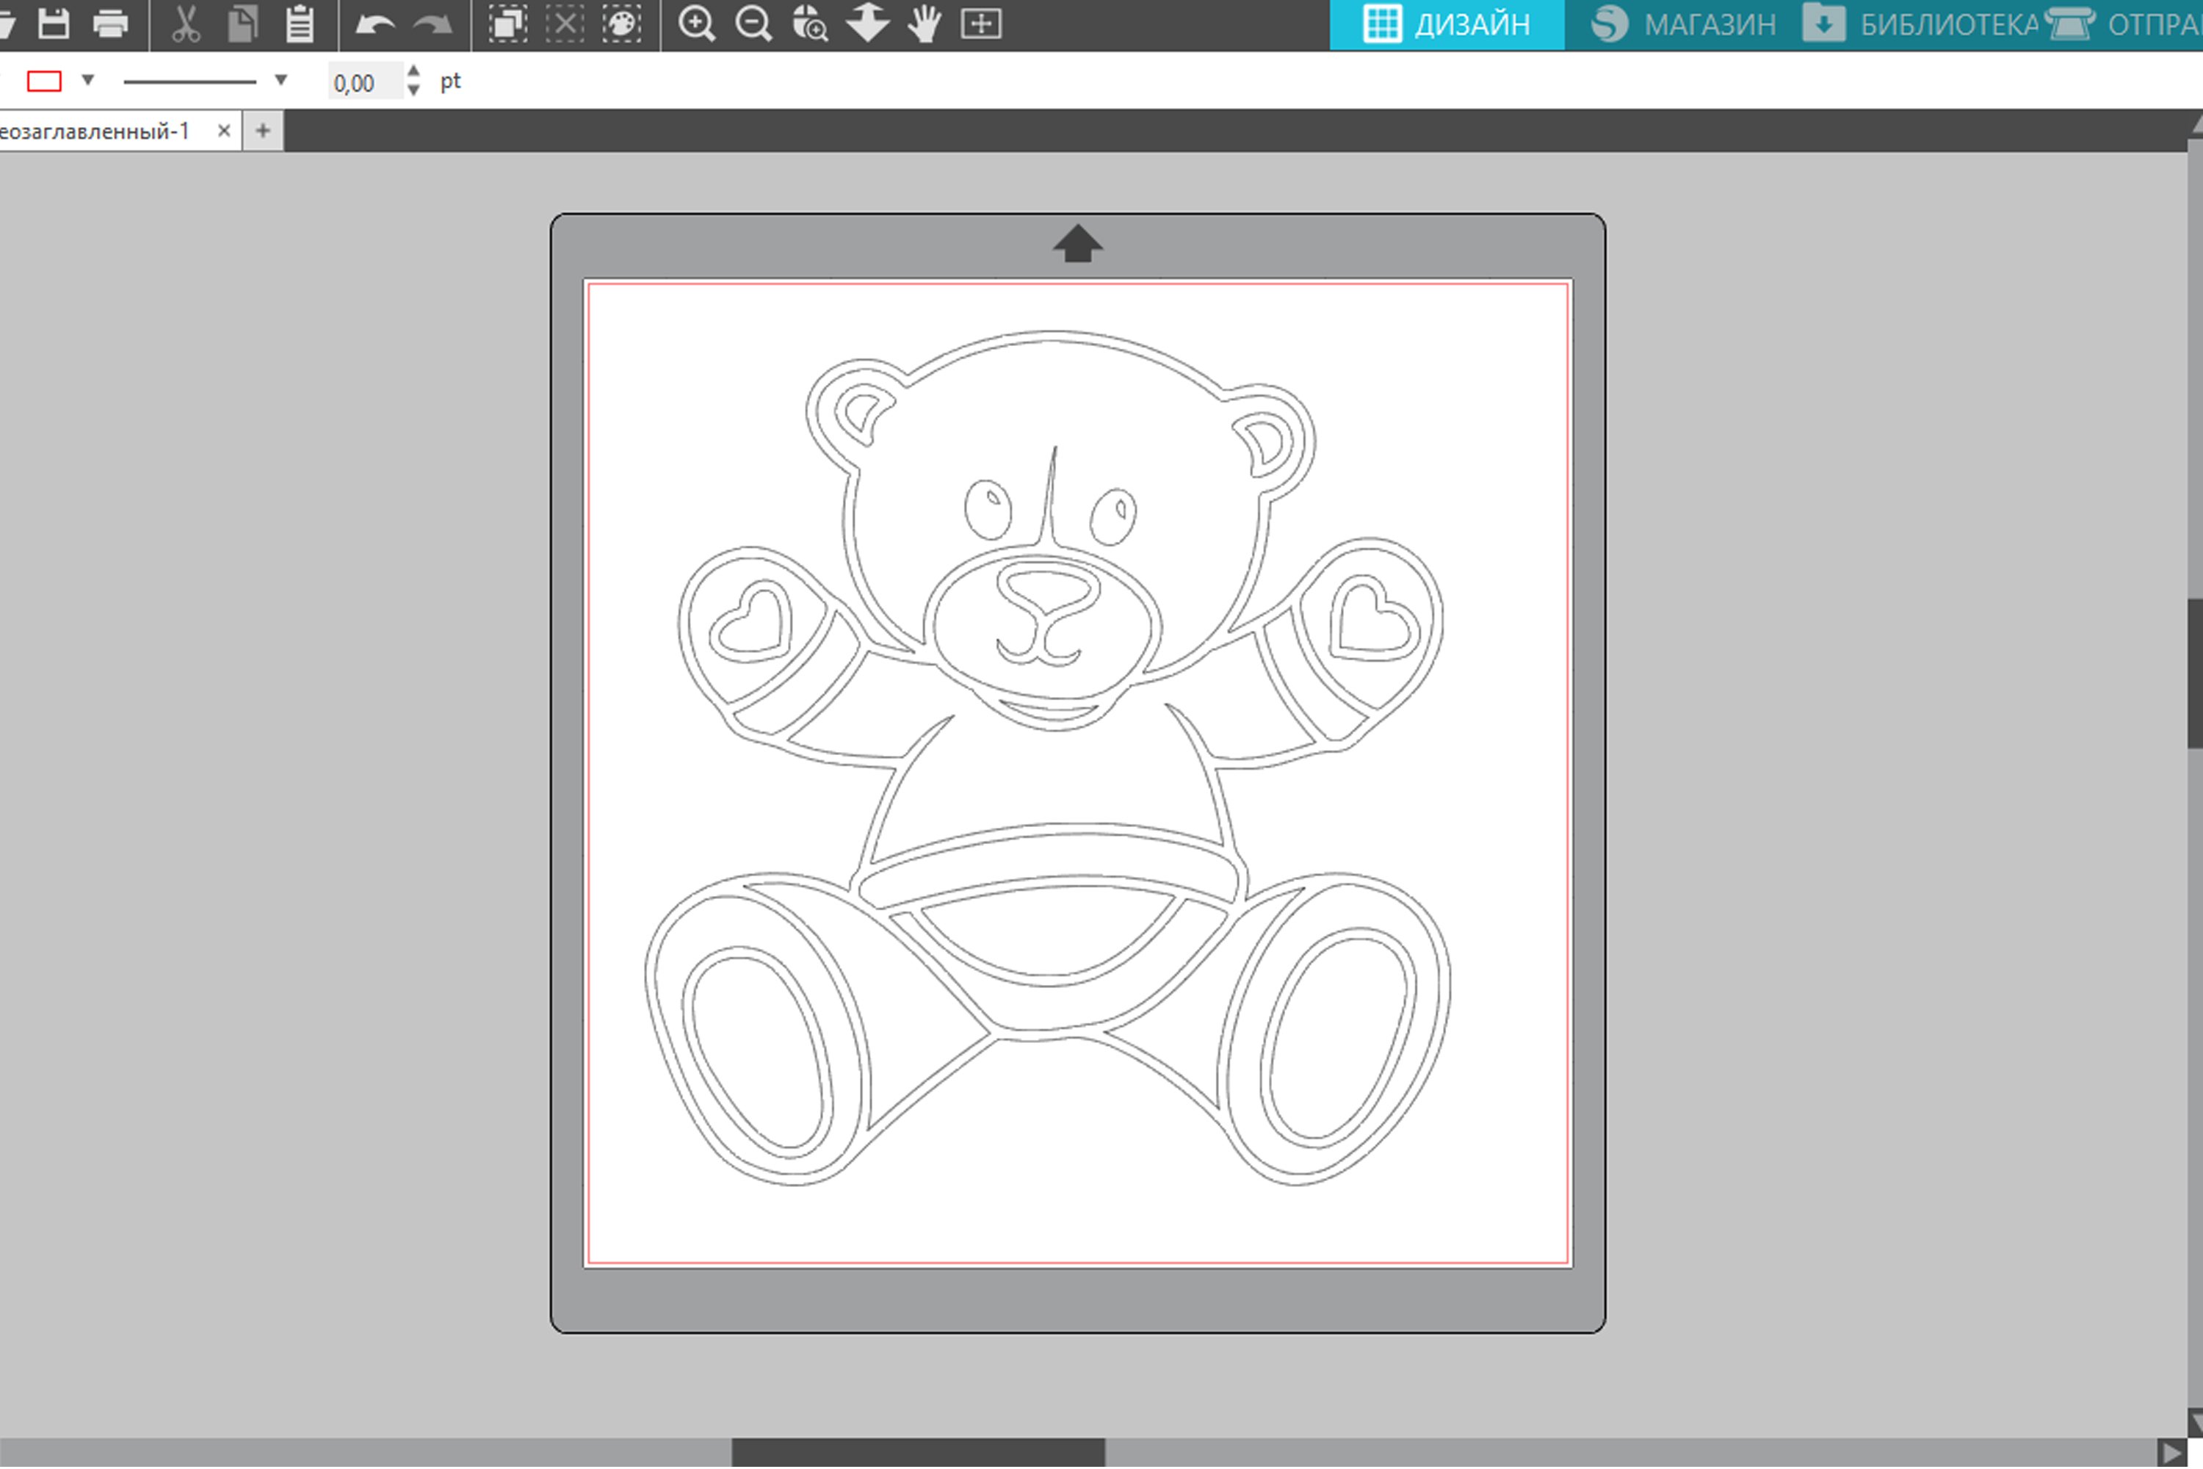Click the Select All icon
2203x1469 pixels.
click(x=507, y=24)
